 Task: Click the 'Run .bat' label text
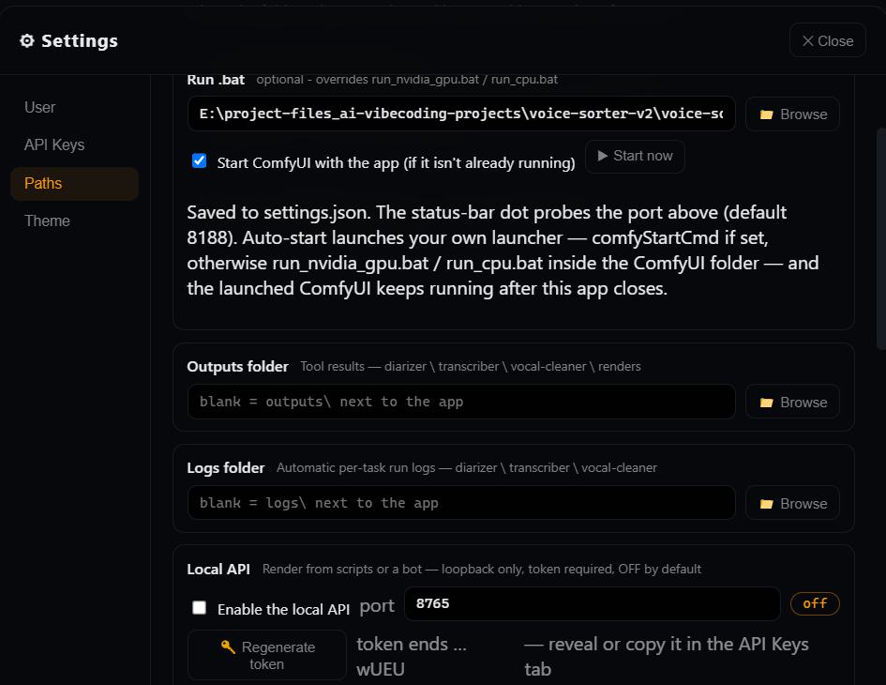pyautogui.click(x=216, y=80)
